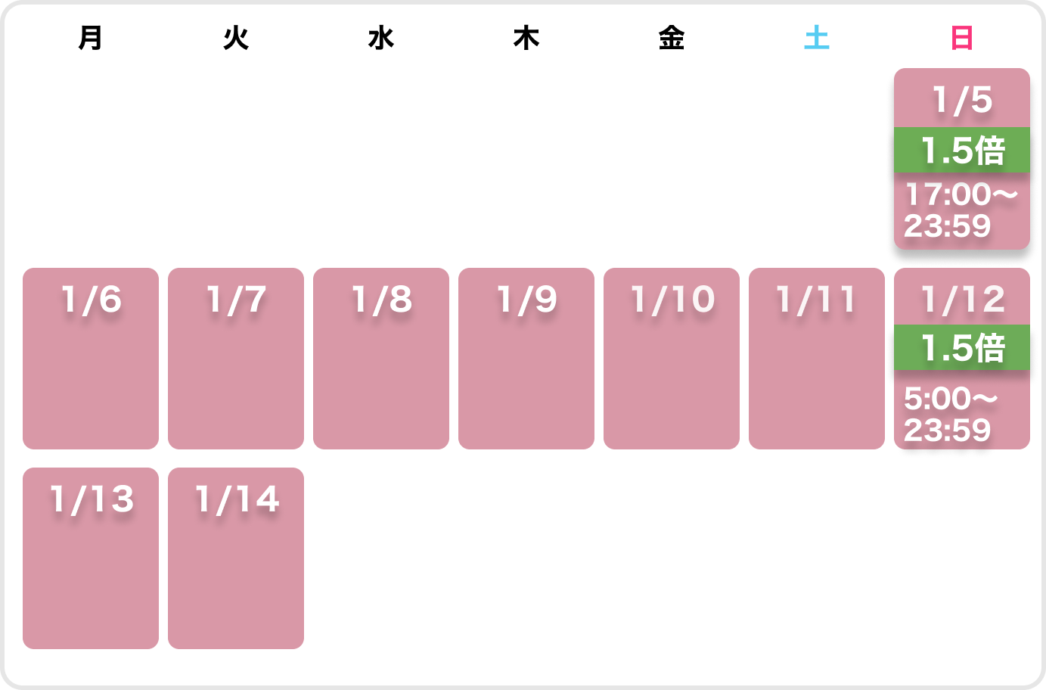
Task: Select the 水 weekday header
Action: [x=381, y=38]
